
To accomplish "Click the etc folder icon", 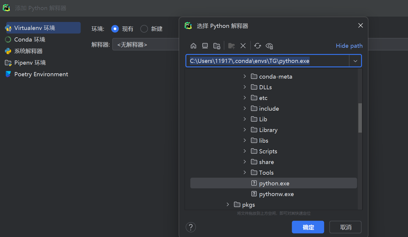I will [x=254, y=98].
